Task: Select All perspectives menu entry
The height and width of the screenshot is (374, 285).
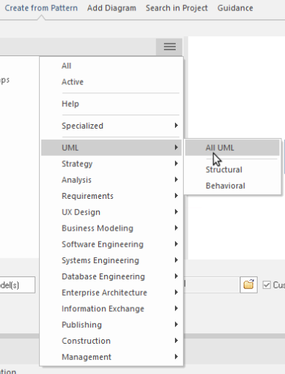Action: coord(111,66)
